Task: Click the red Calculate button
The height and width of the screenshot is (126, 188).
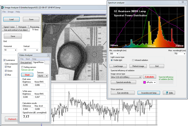Action: pyautogui.click(x=149, y=76)
